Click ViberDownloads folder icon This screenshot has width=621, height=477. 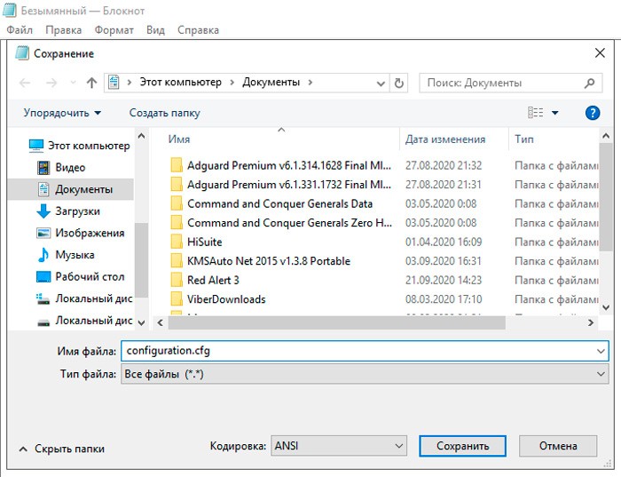click(x=177, y=299)
